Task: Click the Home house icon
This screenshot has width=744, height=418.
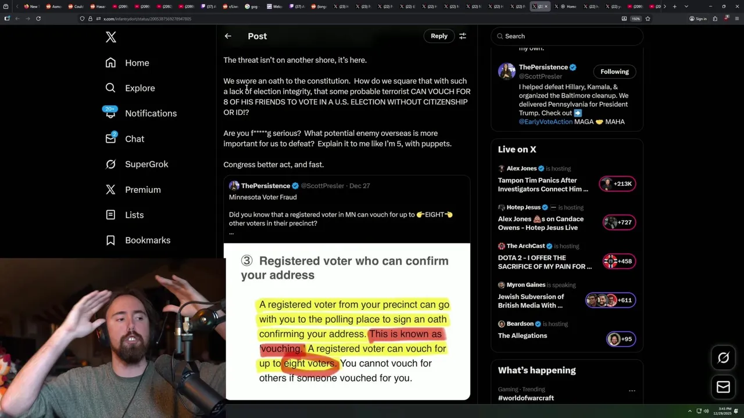Action: pyautogui.click(x=110, y=63)
